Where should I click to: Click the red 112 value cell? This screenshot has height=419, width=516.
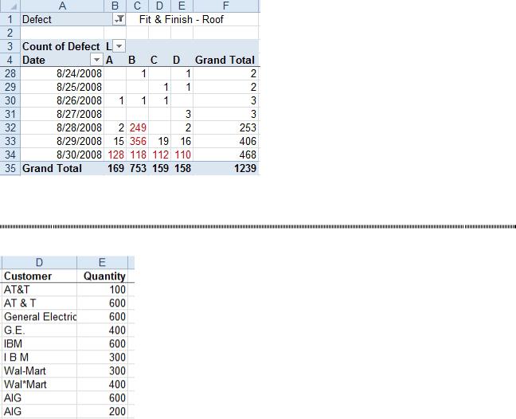[x=159, y=155]
